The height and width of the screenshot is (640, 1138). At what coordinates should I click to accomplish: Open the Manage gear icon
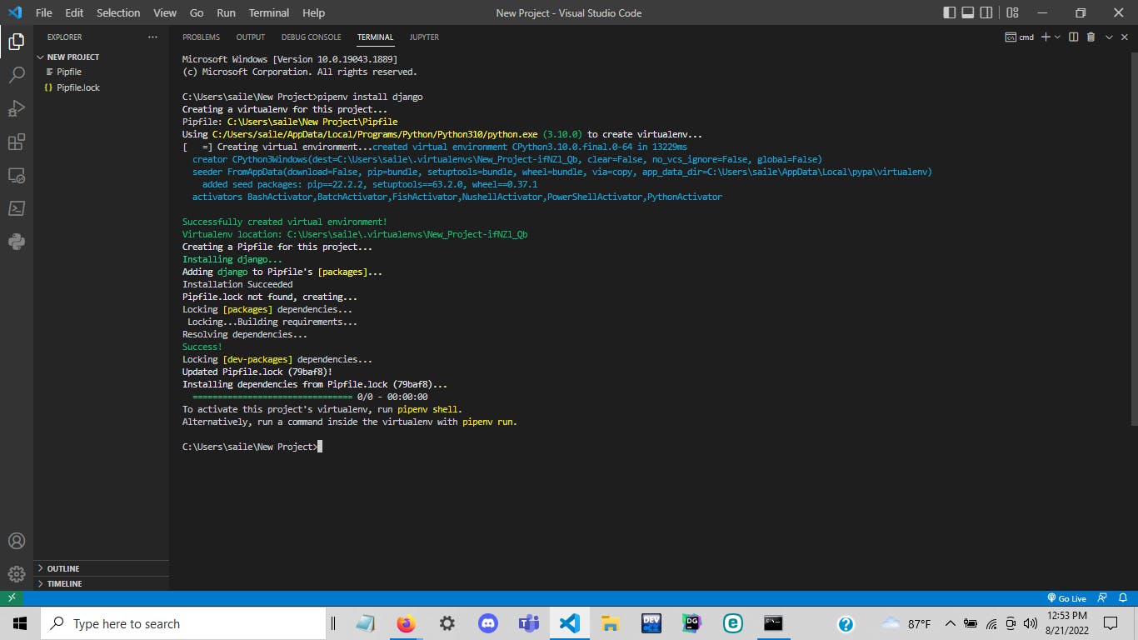pyautogui.click(x=16, y=574)
